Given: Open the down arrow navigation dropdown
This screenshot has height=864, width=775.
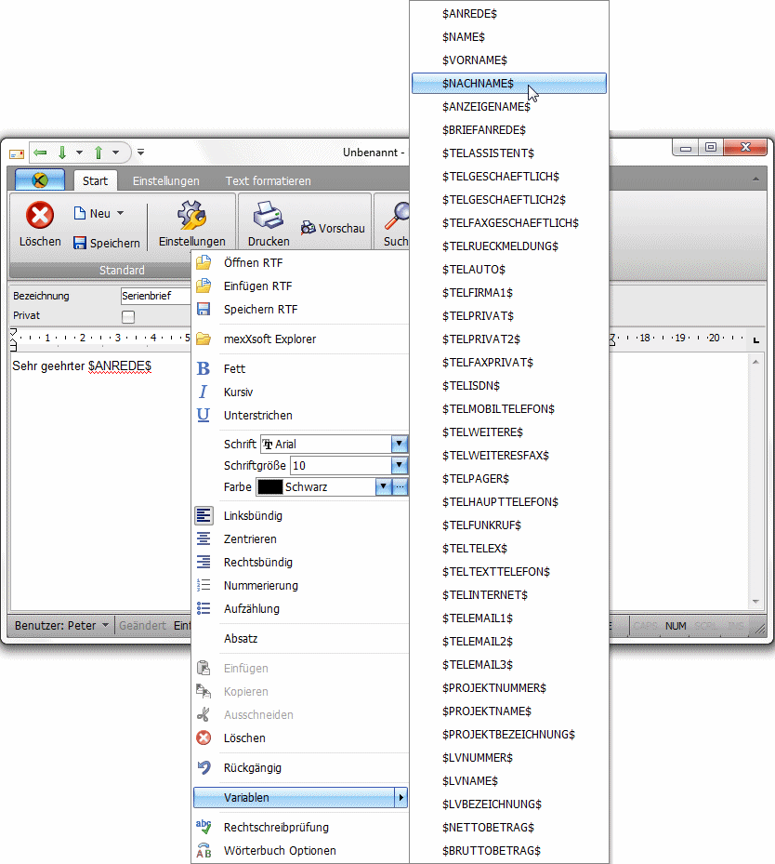Looking at the screenshot, I should point(79,153).
